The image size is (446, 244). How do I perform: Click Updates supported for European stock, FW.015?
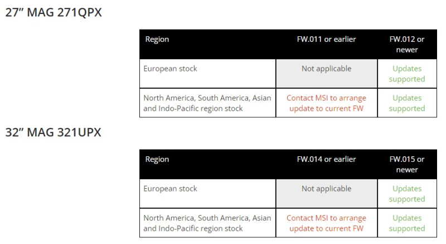407,194
